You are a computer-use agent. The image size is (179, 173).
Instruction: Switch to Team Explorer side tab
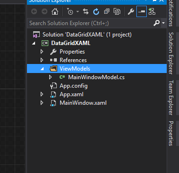pyautogui.click(x=171, y=98)
